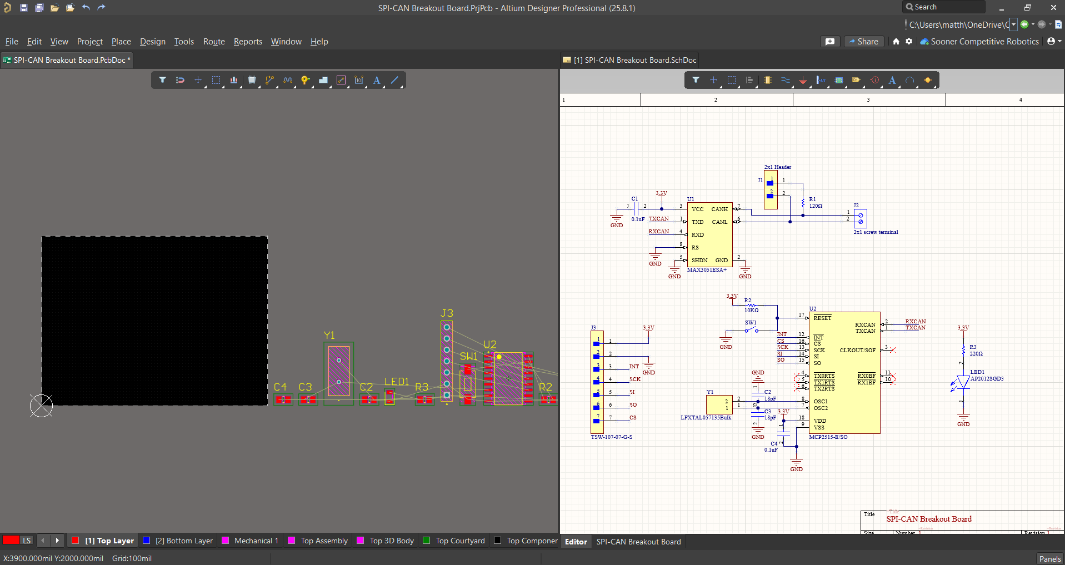Image resolution: width=1065 pixels, height=565 pixels.
Task: Select the Interactive Length Tuning tool
Action: pos(287,80)
